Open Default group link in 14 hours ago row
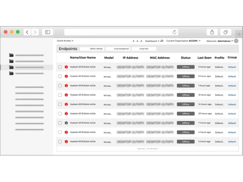 click(x=232, y=104)
